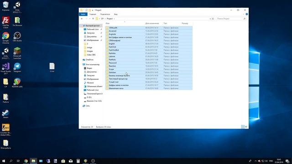Open the Файл ribbon tab

[83, 14]
